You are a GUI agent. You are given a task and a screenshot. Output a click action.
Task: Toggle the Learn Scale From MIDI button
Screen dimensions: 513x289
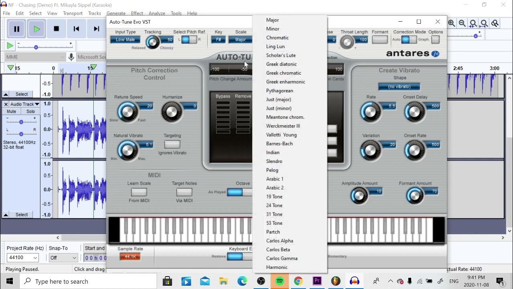(139, 192)
